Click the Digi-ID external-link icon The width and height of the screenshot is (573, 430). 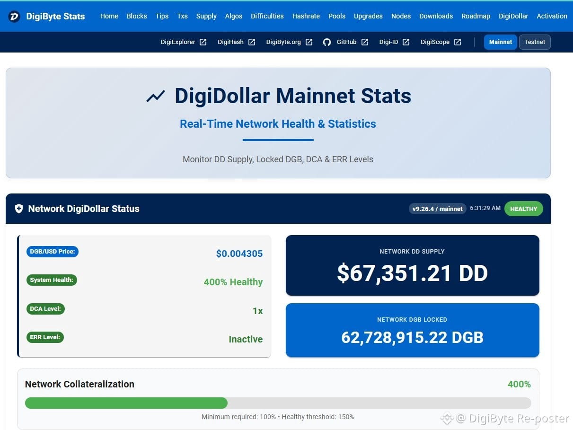[x=406, y=42]
